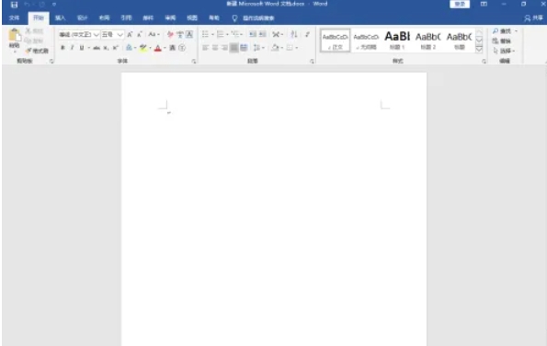Click the Bullets list icon
This screenshot has height=346, width=547.
pos(205,34)
